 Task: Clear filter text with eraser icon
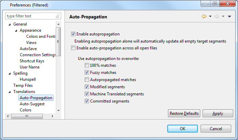tap(58, 16)
